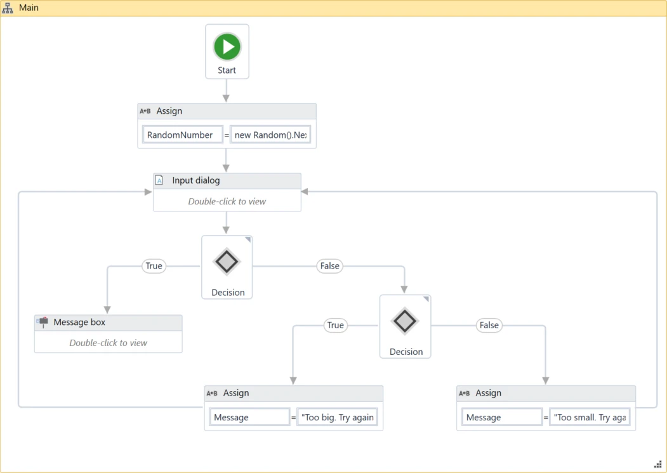Screen dimensions: 667x473
Task: Click the green Start play icon
Action: coord(227,46)
